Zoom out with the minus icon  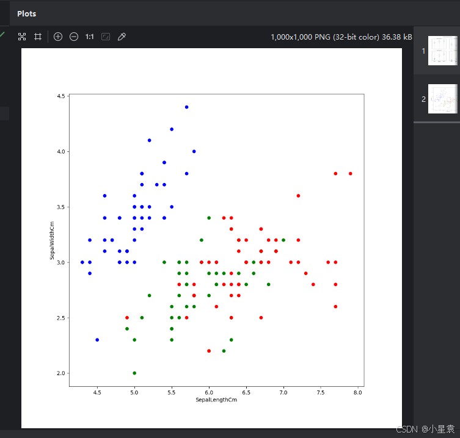pyautogui.click(x=74, y=37)
